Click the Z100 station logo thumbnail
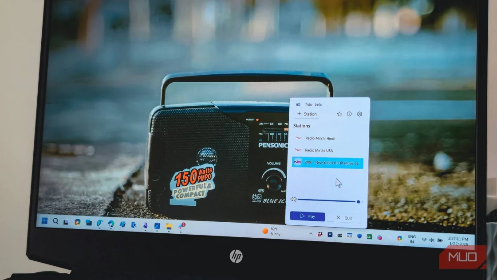497x280 pixels. click(297, 163)
